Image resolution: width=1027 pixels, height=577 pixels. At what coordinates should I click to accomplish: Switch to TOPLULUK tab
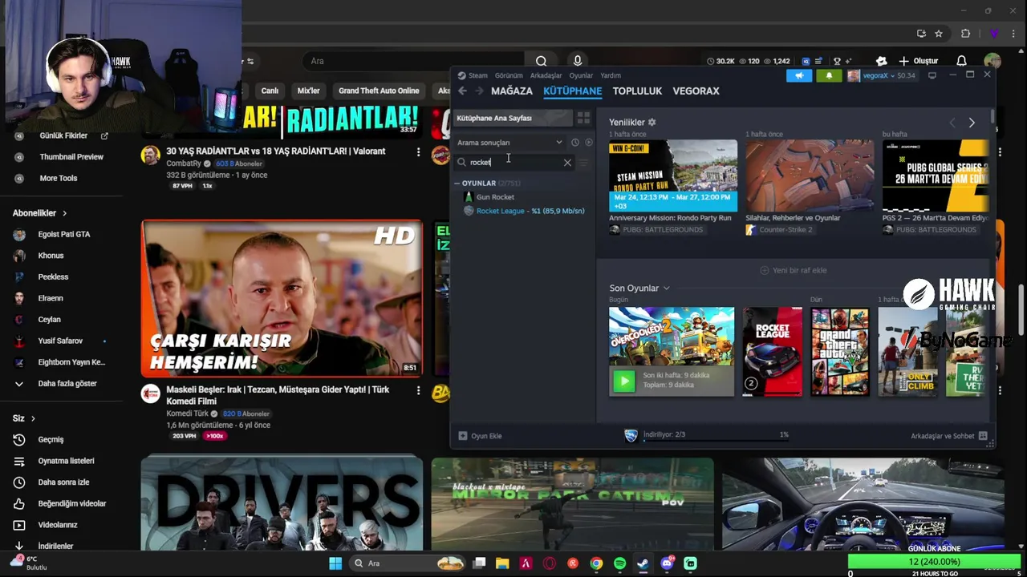point(637,91)
